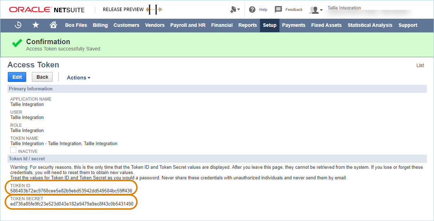This screenshot has width=434, height=221.
Task: Open the Vendors menu
Action: tap(155, 25)
